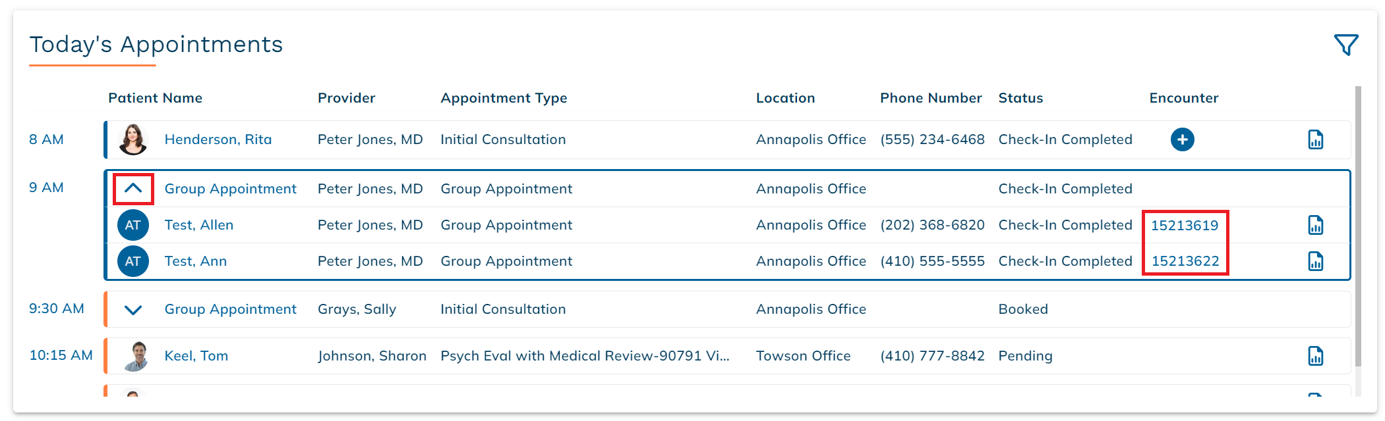Click the Patient Name column header
Viewport: 1385px width, 421px height.
[x=155, y=98]
